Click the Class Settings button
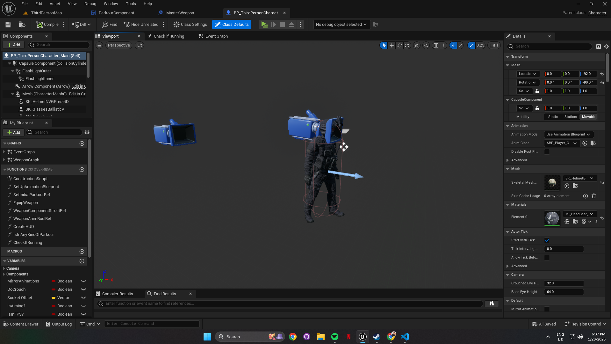The image size is (611, 344). tap(190, 25)
